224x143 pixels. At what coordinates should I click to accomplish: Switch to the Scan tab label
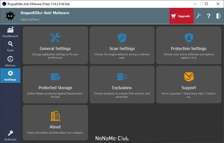click(10, 50)
